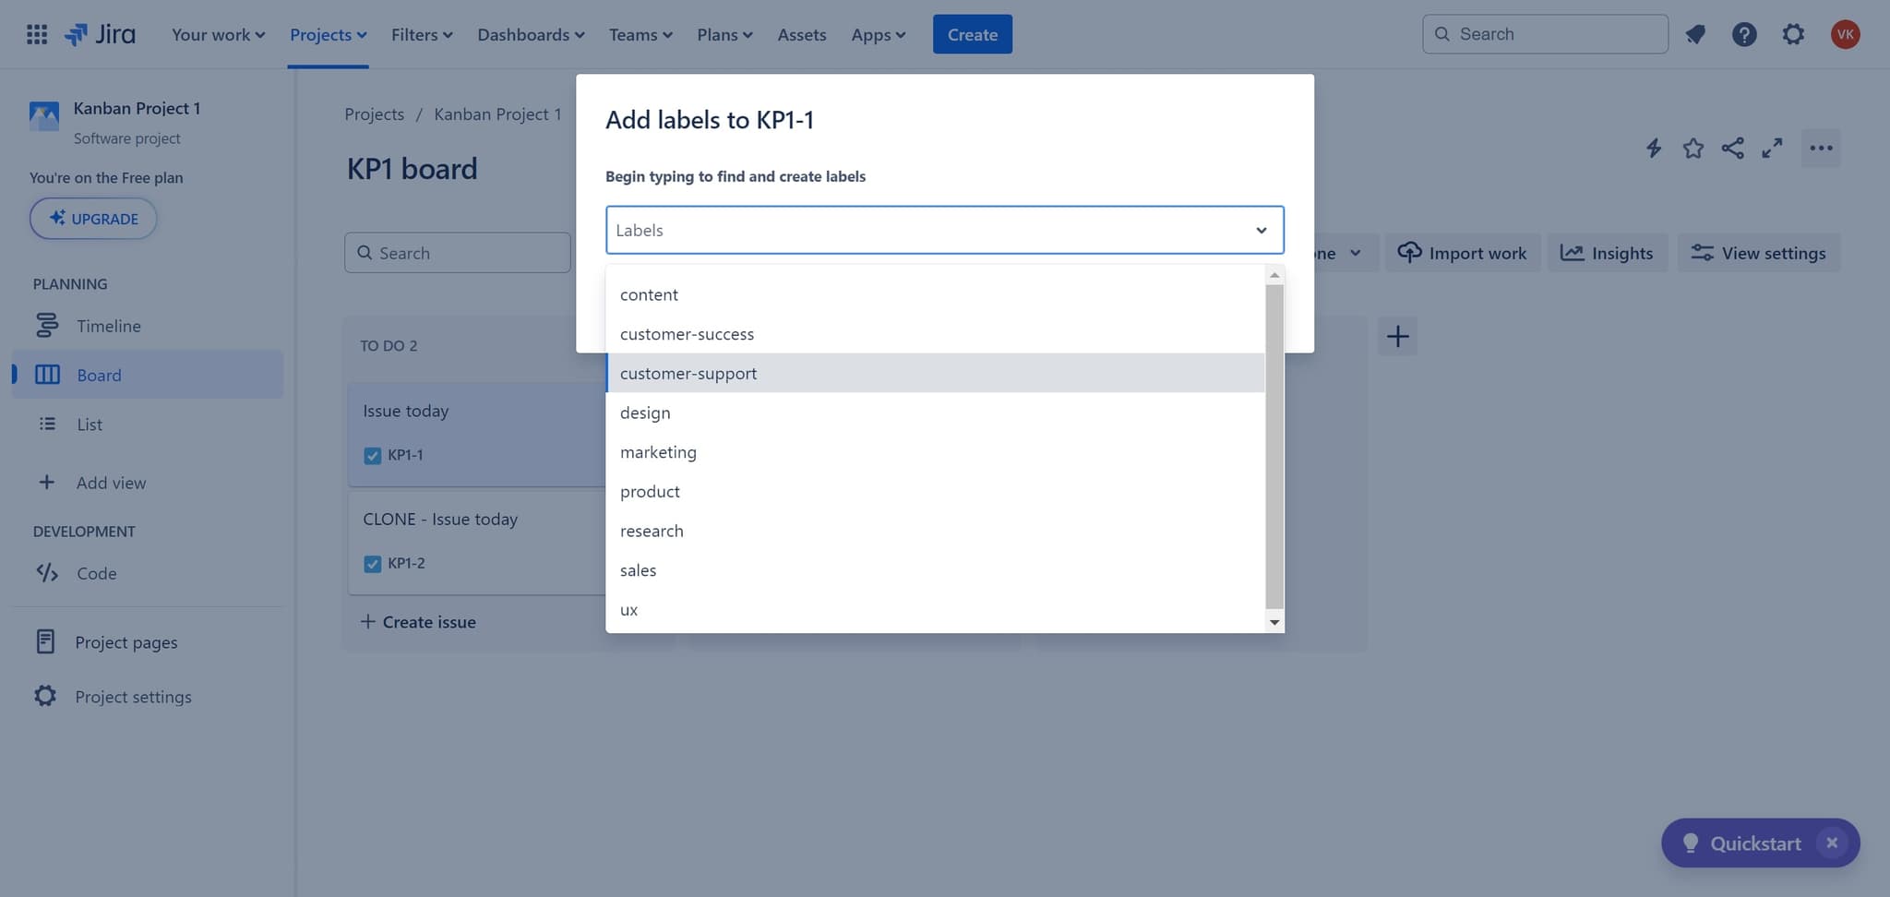The height and width of the screenshot is (897, 1890).
Task: Toggle the KP1-2 issue type checkbox
Action: pos(371,563)
